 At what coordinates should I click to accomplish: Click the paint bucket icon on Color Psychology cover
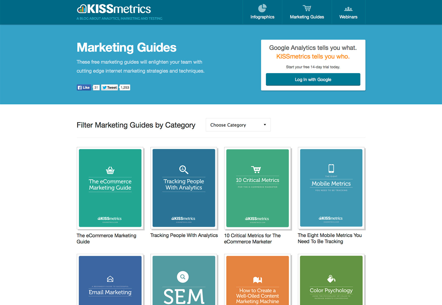(331, 279)
